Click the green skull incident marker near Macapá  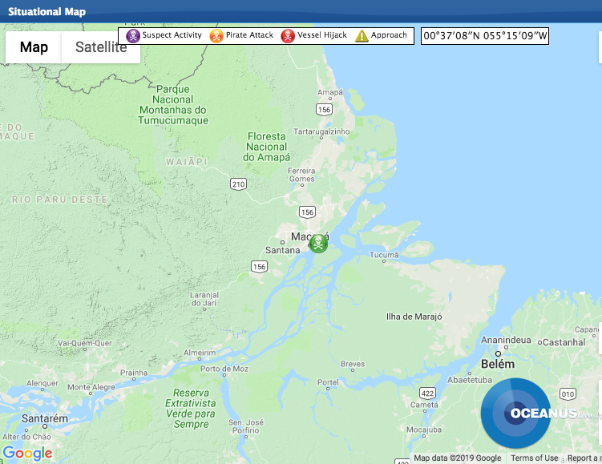point(318,244)
